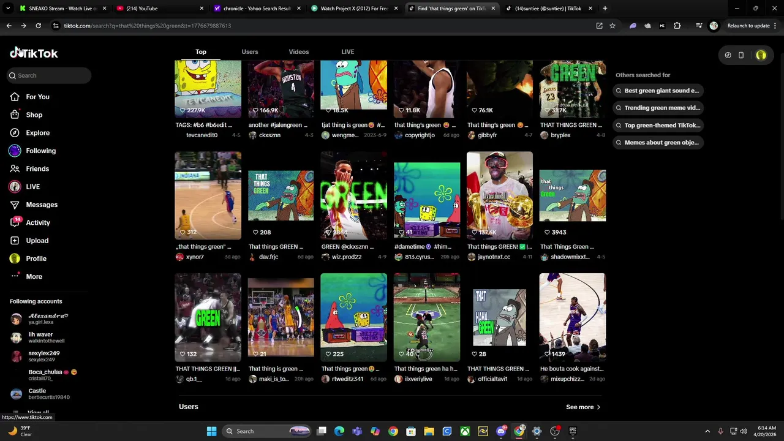Viewport: 784px width, 441px height.
Task: Open the video by shadowmixxt with 3943 likes
Action: point(573,195)
